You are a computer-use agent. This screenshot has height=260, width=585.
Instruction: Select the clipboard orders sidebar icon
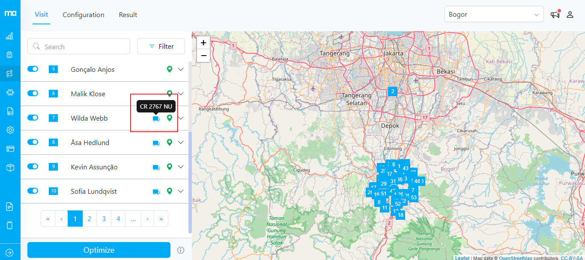click(x=10, y=54)
